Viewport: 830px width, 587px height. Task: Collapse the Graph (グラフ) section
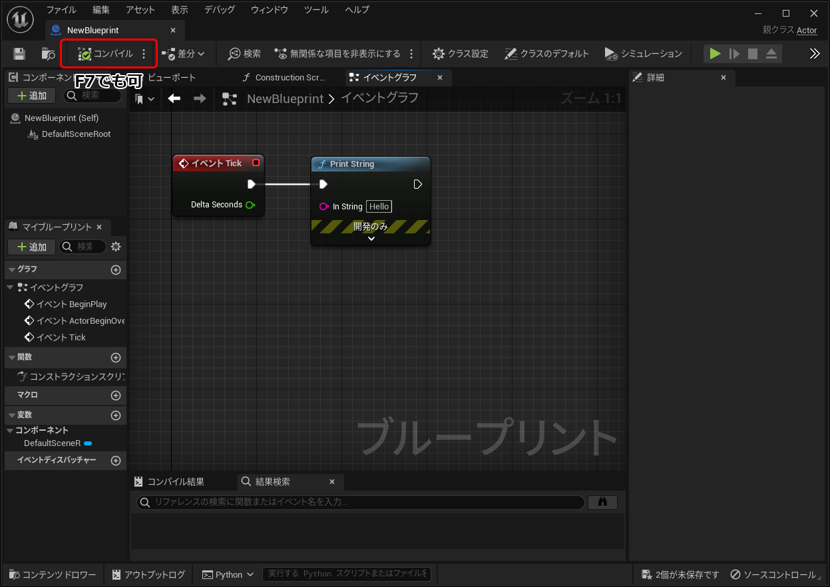(x=12, y=269)
